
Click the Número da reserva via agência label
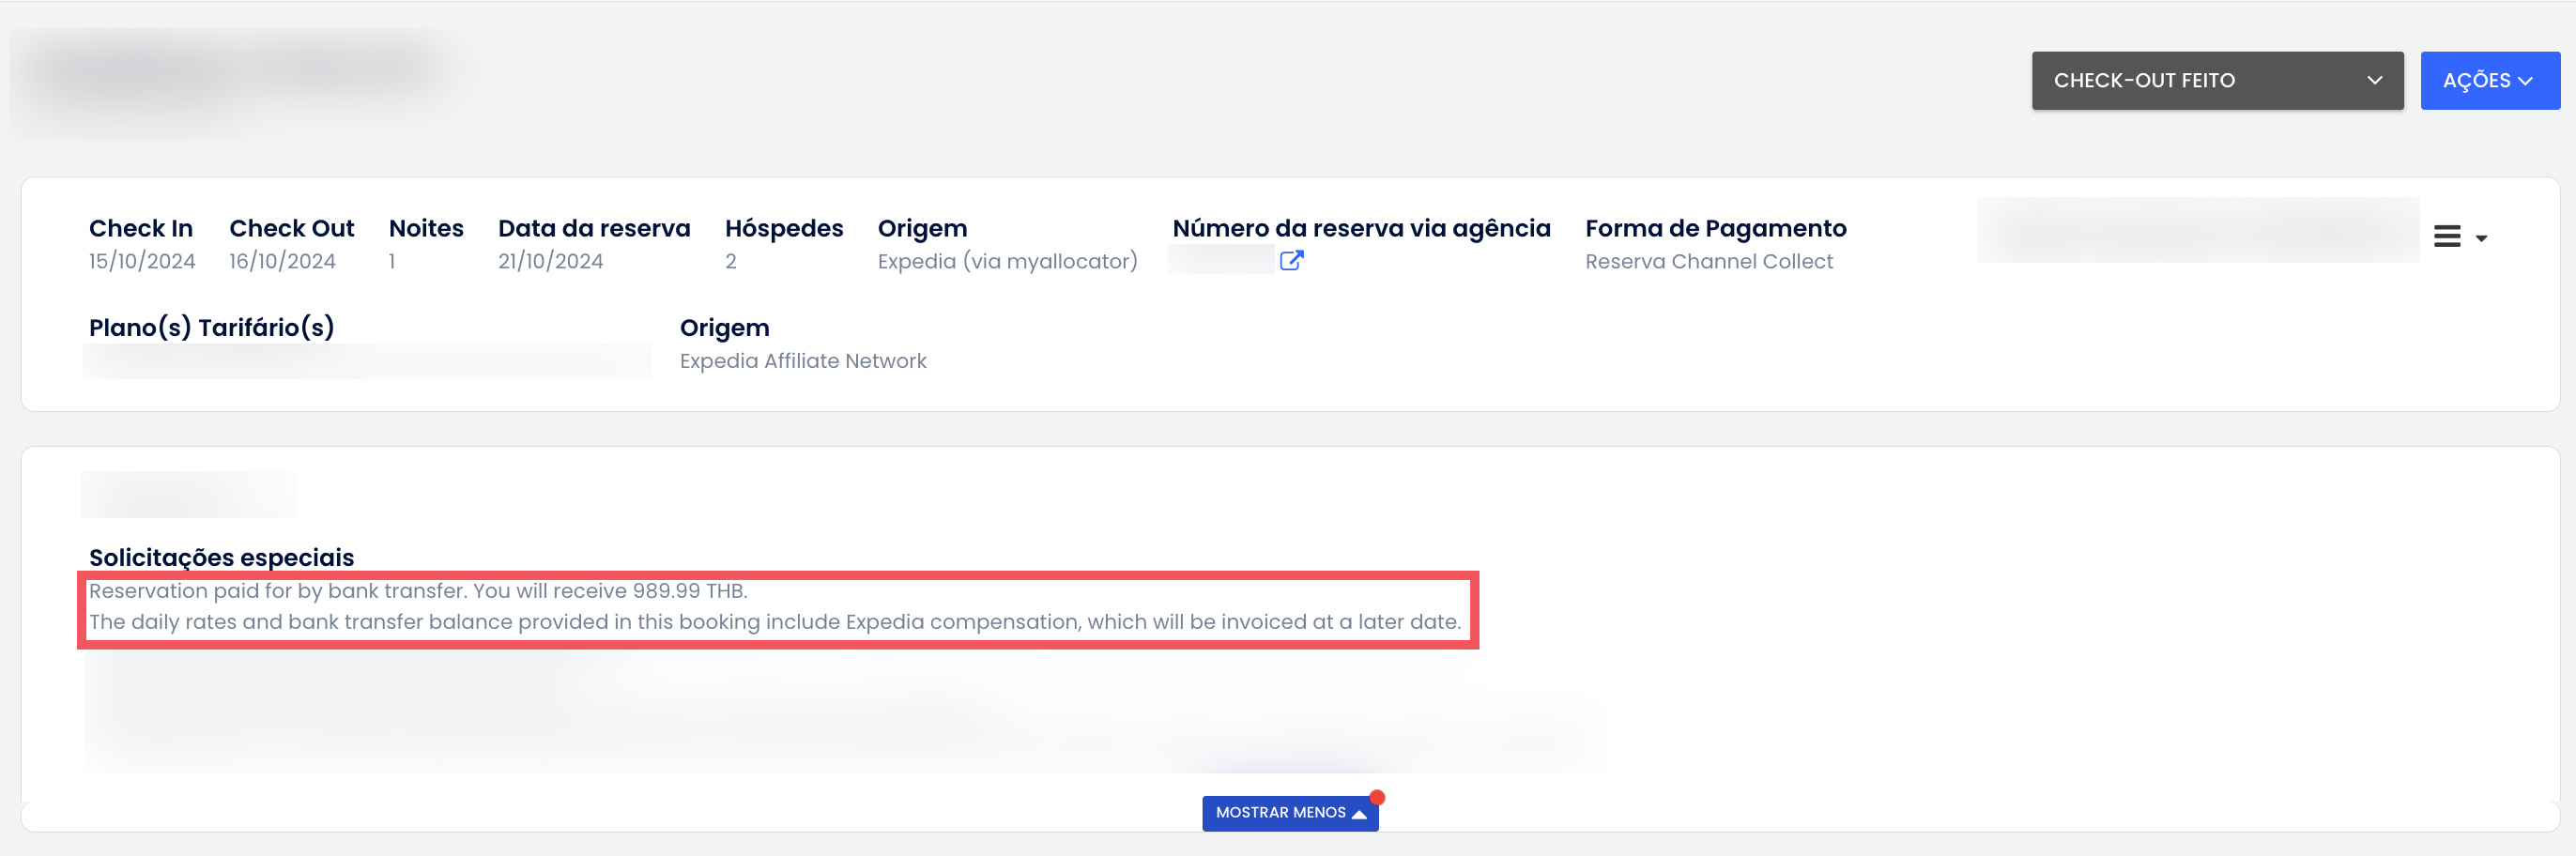click(x=1361, y=228)
